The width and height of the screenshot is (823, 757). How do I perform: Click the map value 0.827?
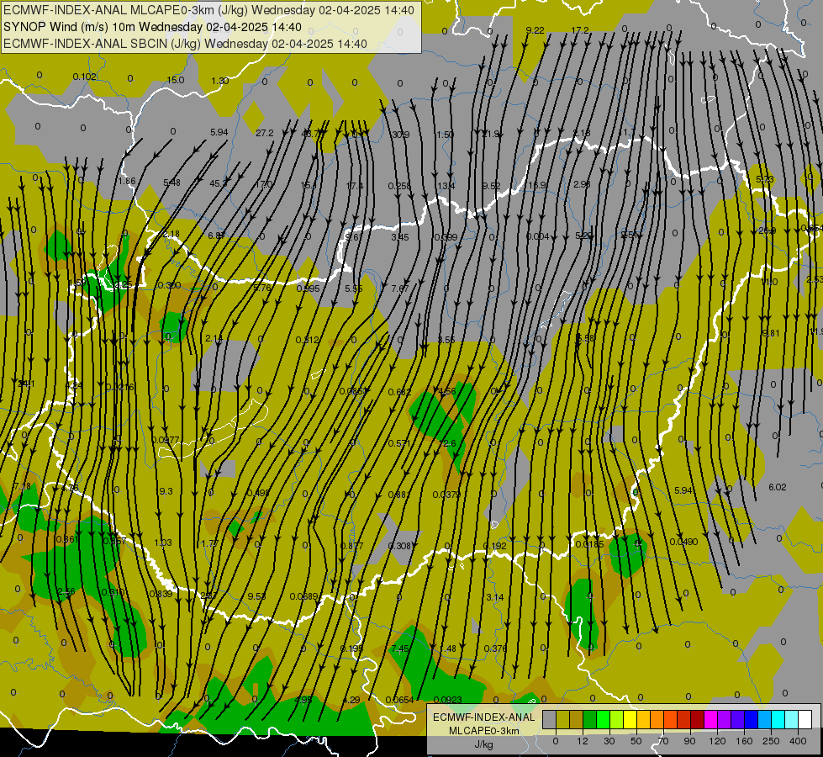(x=351, y=547)
